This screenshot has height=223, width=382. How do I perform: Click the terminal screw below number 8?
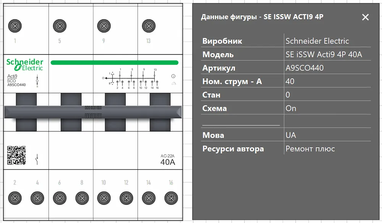click(x=82, y=198)
